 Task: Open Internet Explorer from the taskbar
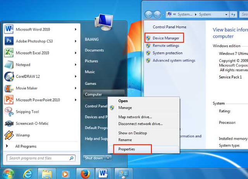point(28,174)
